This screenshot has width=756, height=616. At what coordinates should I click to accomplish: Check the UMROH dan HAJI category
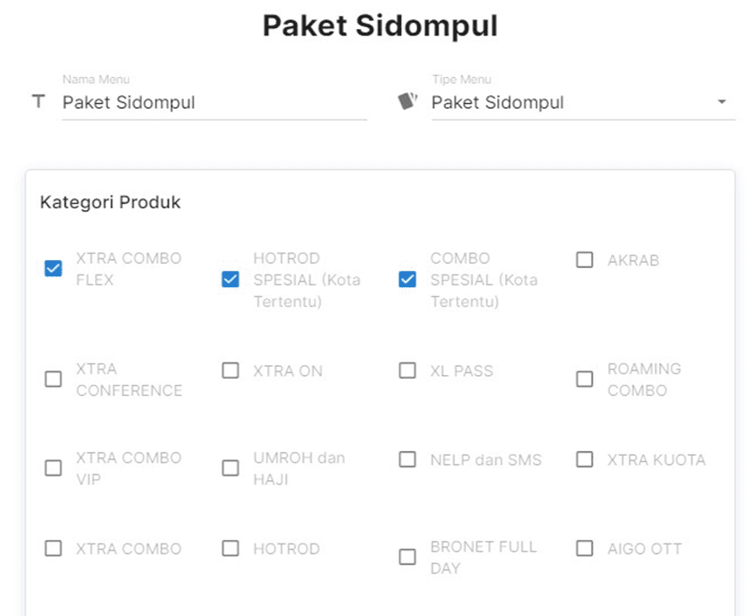[x=231, y=467]
